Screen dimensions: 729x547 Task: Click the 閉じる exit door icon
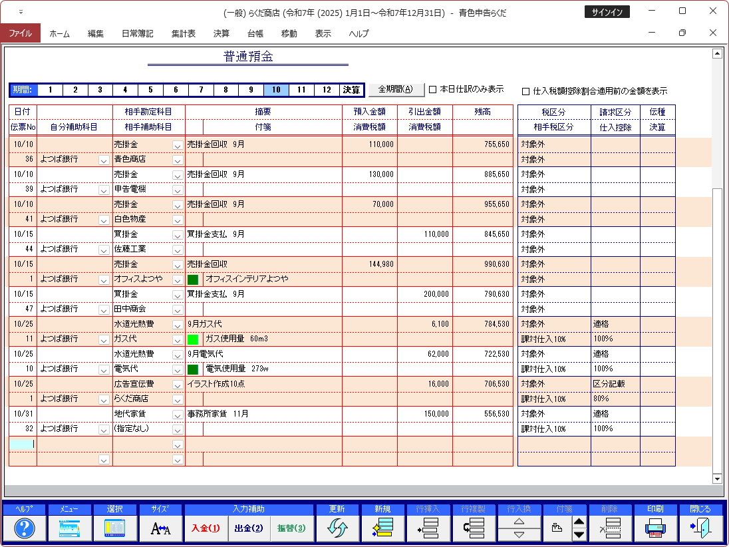(x=700, y=529)
